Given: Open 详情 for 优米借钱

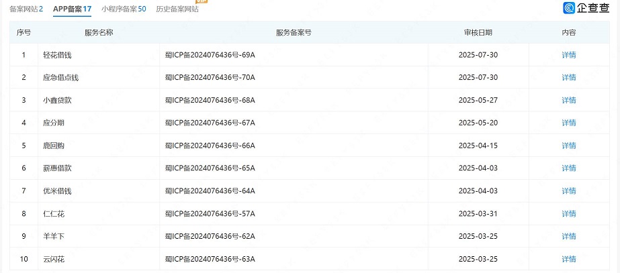Looking at the screenshot, I should [569, 191].
